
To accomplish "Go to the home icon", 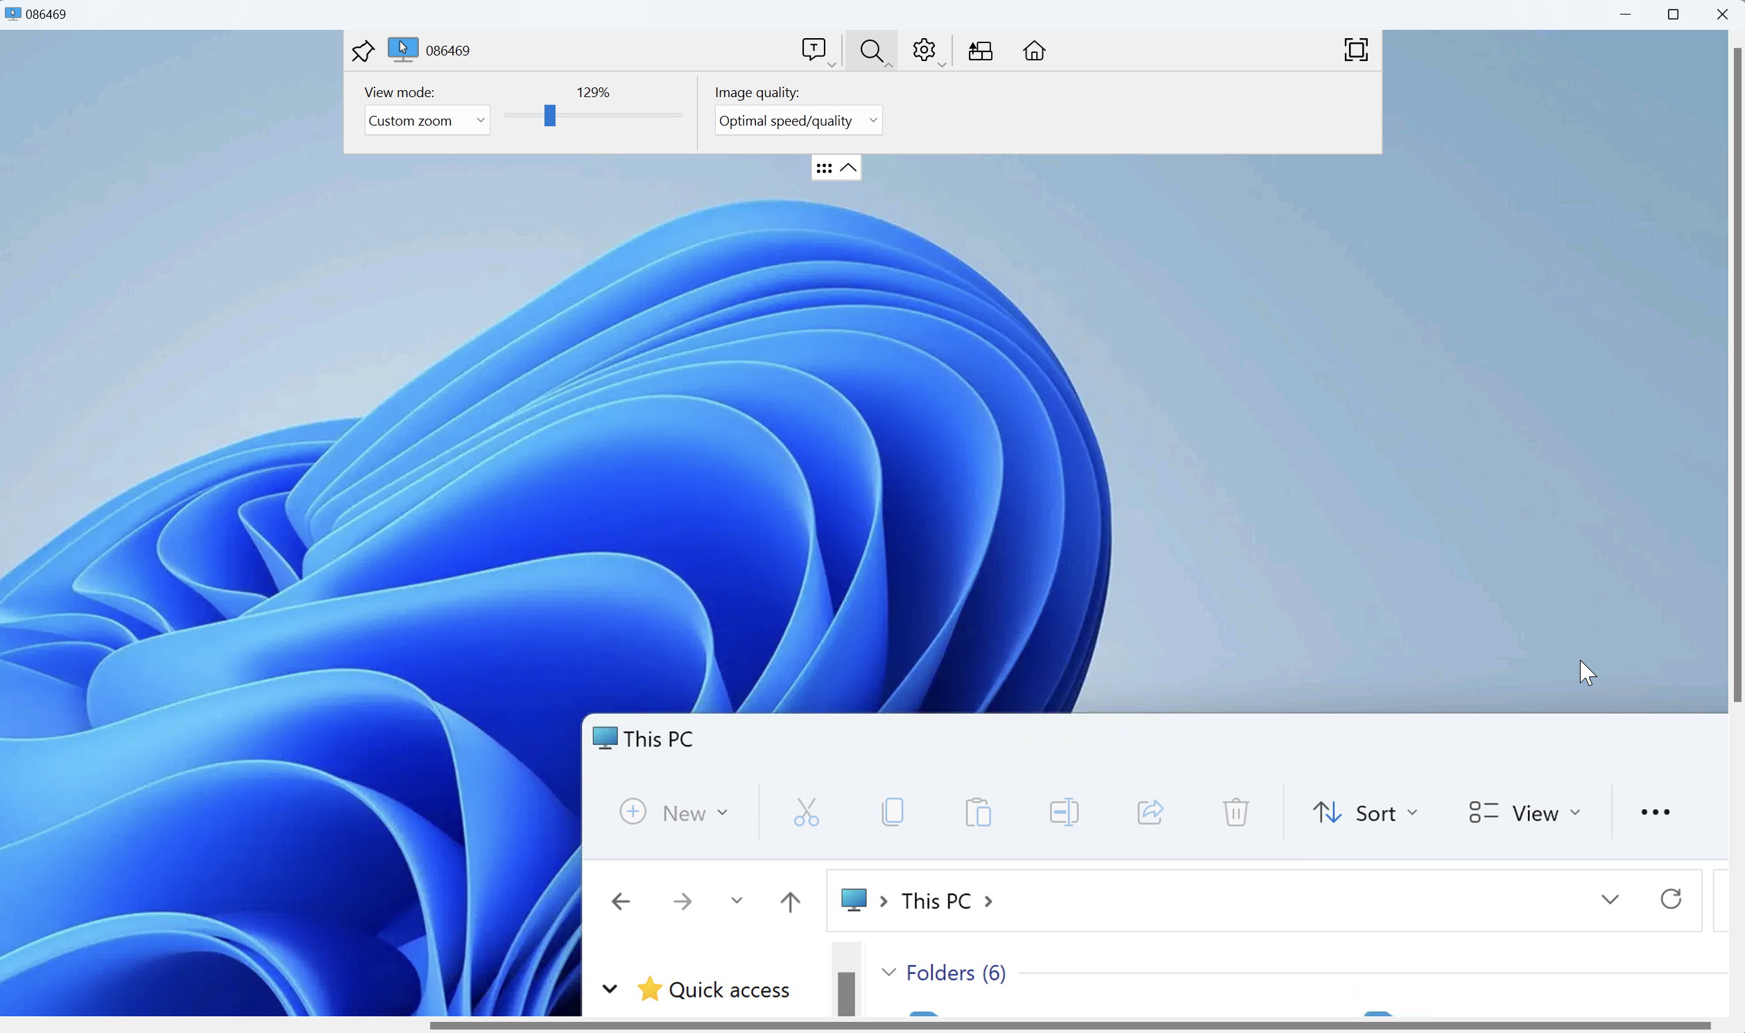I will 1034,51.
